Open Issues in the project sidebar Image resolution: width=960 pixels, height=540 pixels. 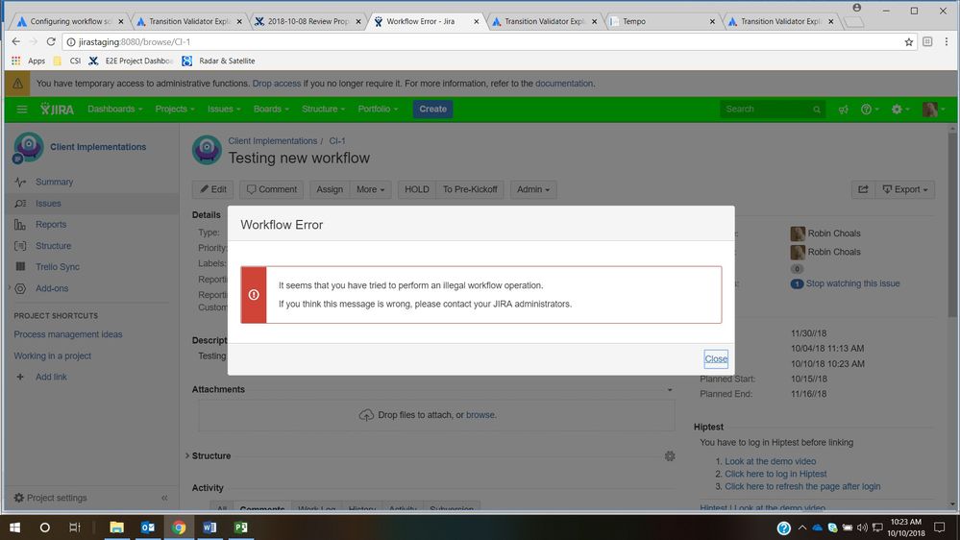coord(48,204)
